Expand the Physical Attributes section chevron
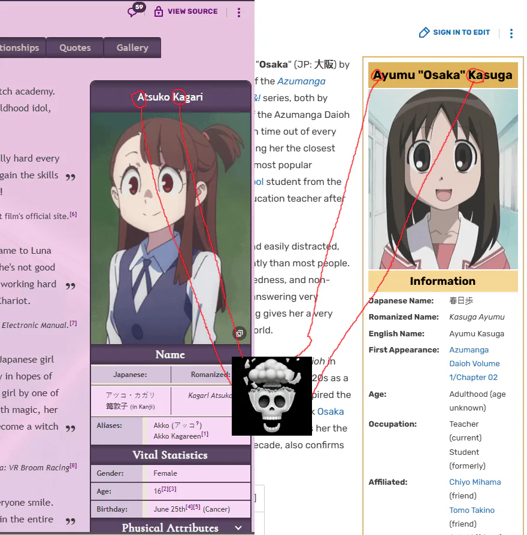Screen dimensions: 527x535 238,528
